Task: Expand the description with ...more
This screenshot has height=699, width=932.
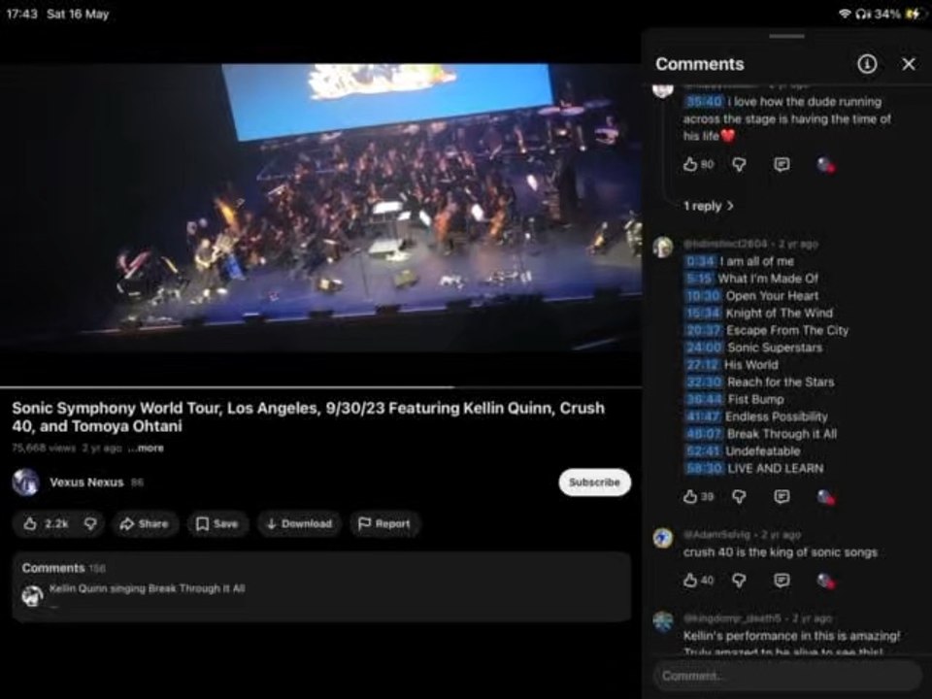Action: click(x=147, y=449)
